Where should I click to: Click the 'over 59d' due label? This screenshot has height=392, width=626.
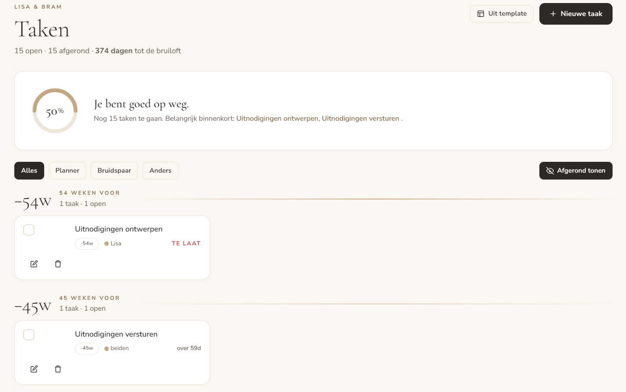(189, 348)
